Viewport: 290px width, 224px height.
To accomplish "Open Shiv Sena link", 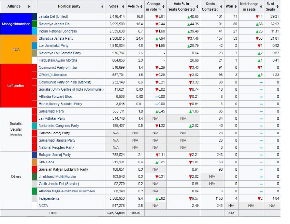I will click(46, 162).
